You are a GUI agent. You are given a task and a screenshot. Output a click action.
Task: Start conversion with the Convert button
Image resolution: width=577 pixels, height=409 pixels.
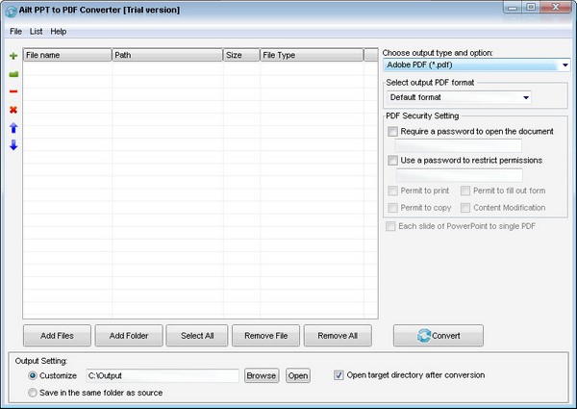pos(439,336)
